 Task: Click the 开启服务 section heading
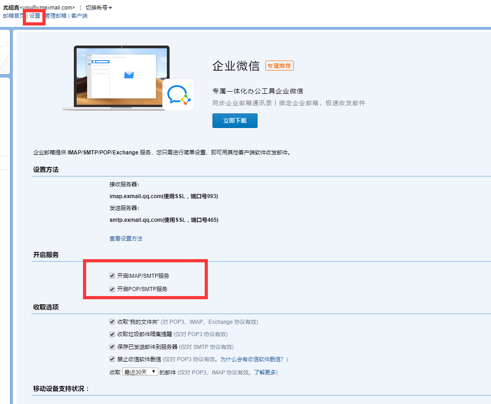coord(46,255)
